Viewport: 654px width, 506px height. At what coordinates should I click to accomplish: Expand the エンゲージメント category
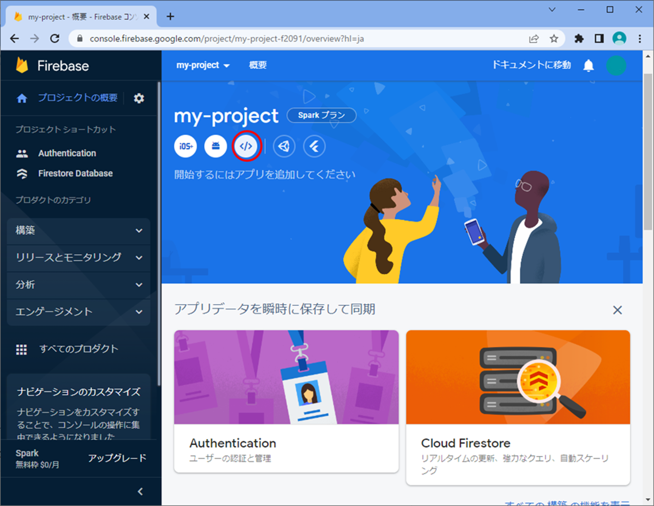pos(79,312)
